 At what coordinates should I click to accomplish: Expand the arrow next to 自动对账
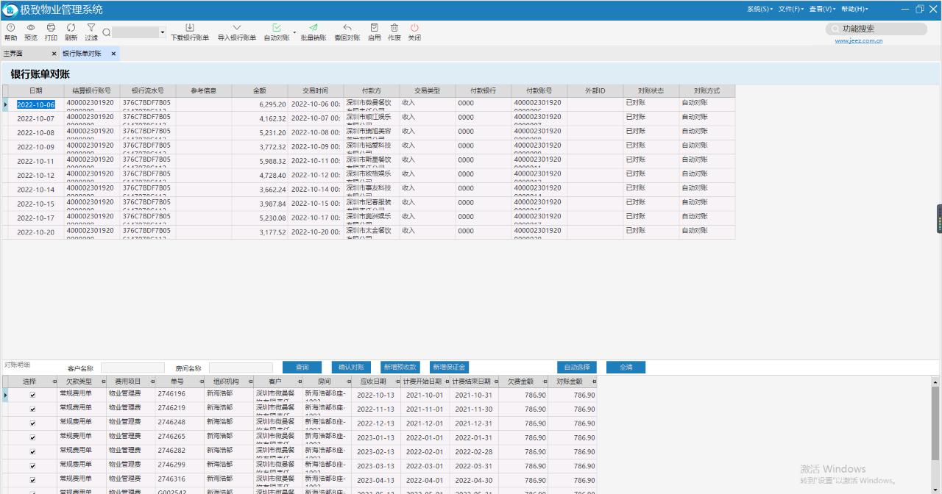[294, 32]
